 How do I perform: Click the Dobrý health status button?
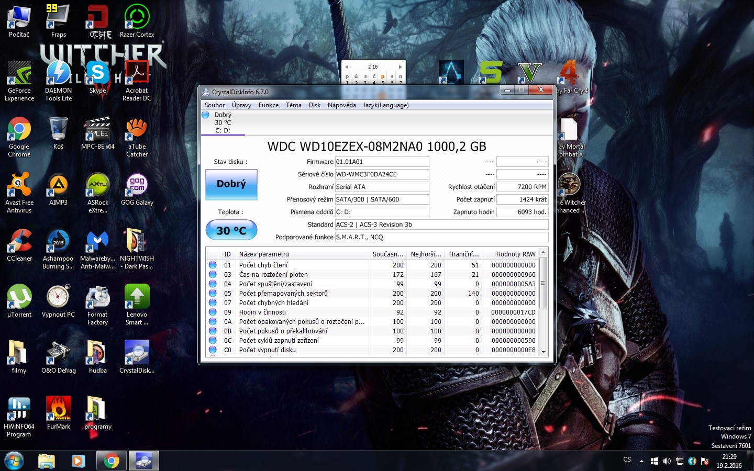point(231,184)
